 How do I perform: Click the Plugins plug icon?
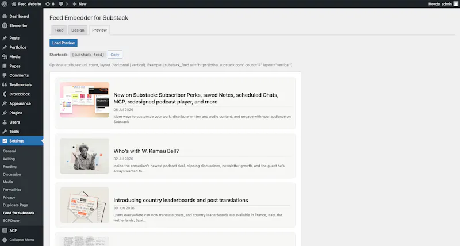[5, 113]
